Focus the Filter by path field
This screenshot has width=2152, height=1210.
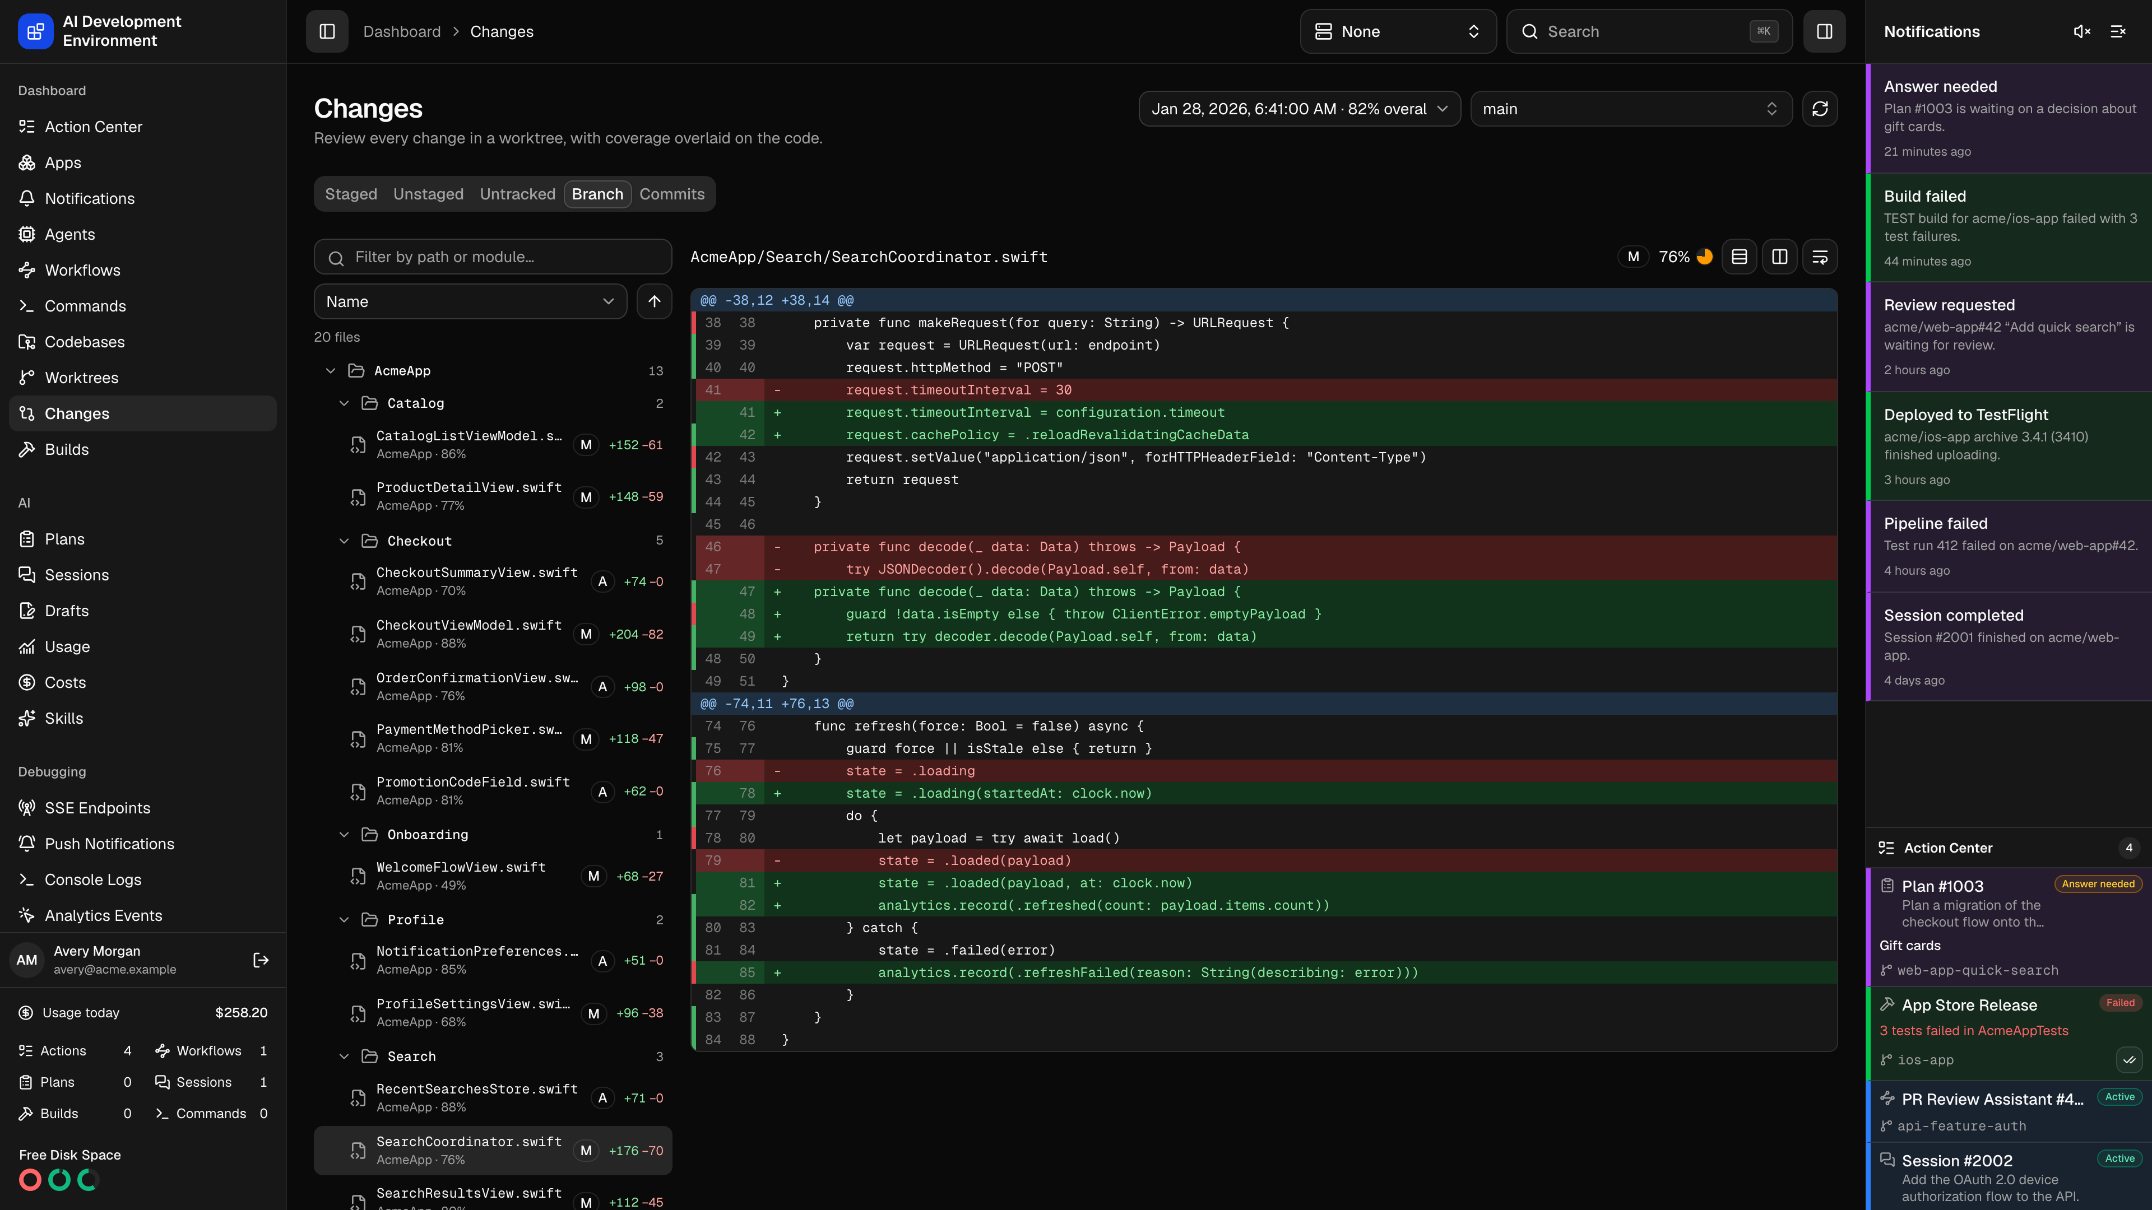[x=493, y=257]
